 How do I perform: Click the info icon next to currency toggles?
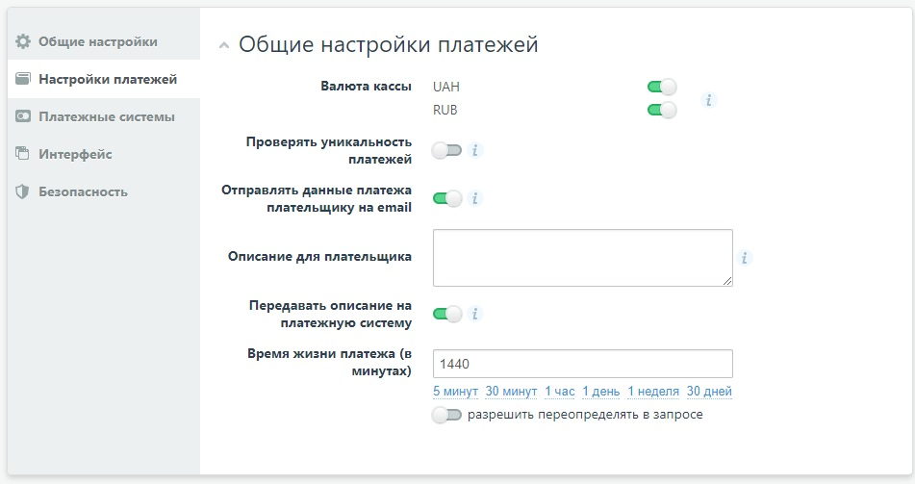click(x=709, y=99)
